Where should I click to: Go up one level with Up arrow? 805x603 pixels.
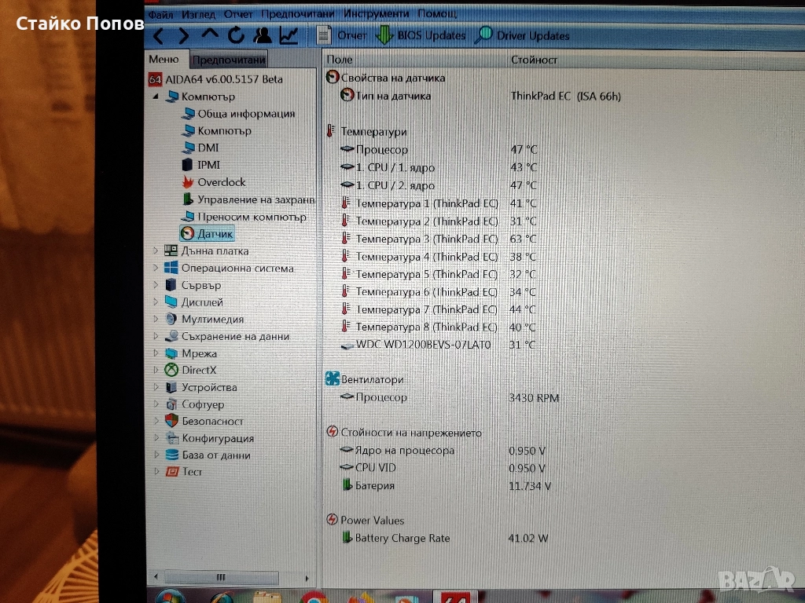[x=210, y=35]
